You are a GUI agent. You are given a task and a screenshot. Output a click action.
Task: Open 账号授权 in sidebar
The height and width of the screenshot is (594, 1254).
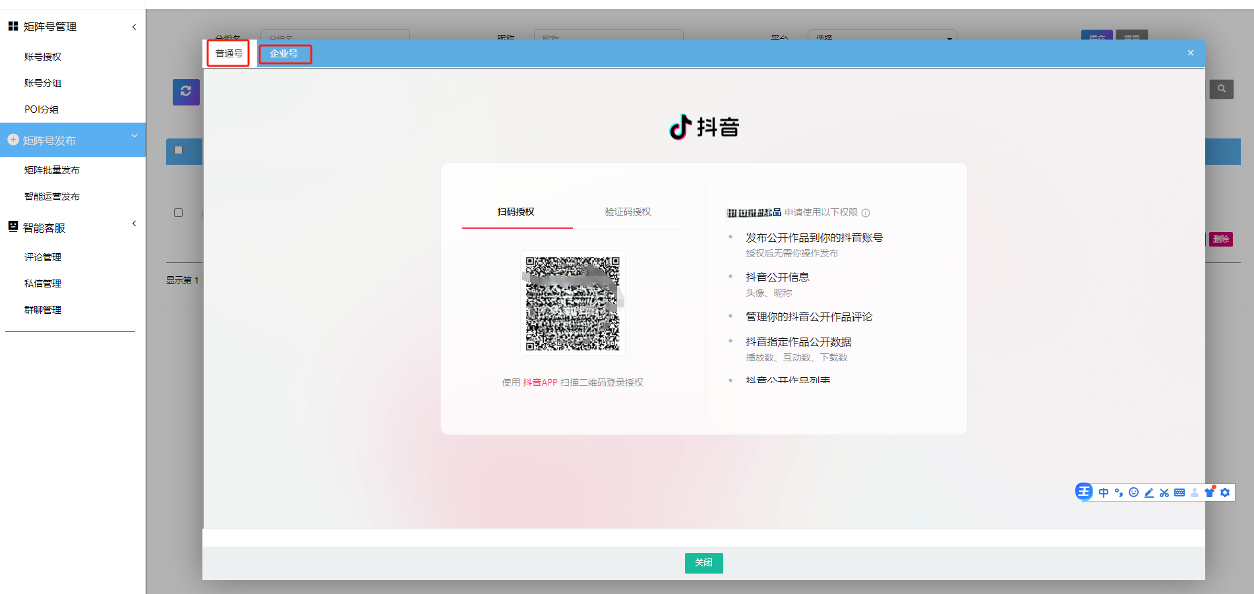43,57
